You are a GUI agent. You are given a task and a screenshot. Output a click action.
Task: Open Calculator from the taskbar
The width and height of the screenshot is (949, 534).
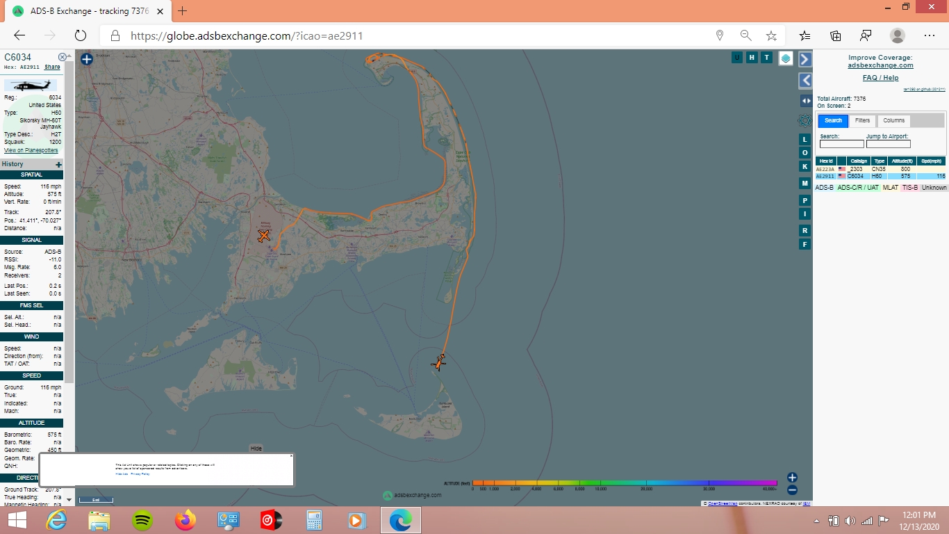(x=314, y=520)
